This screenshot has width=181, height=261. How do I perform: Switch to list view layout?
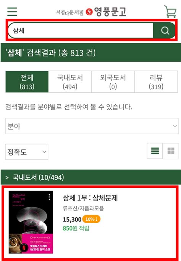155,151
